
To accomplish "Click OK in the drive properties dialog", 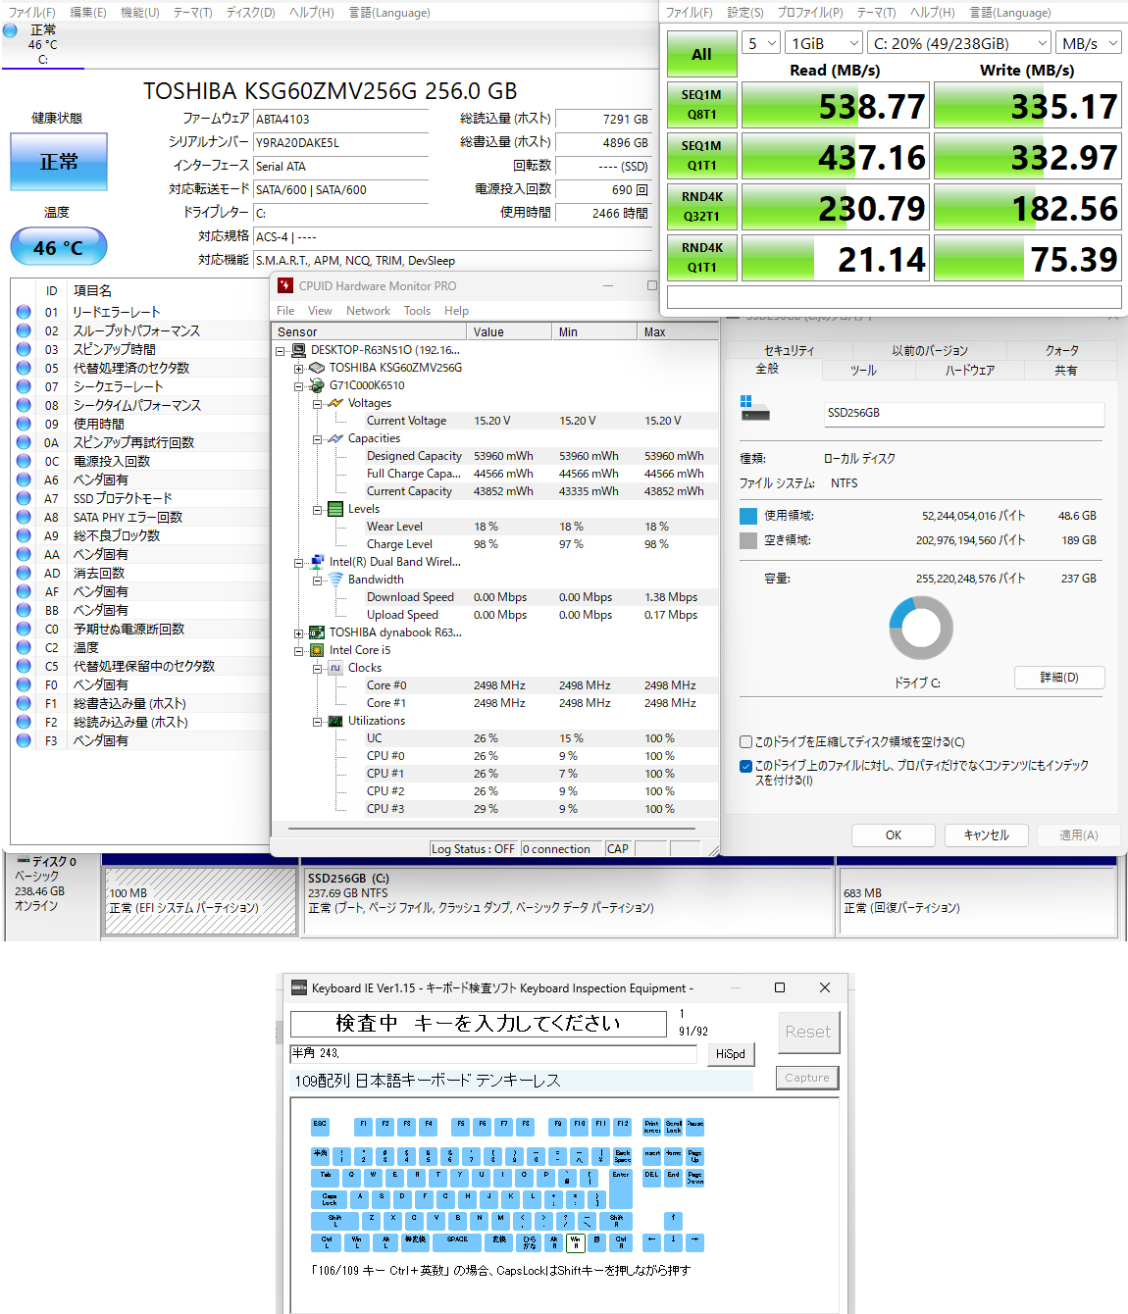I will click(893, 835).
